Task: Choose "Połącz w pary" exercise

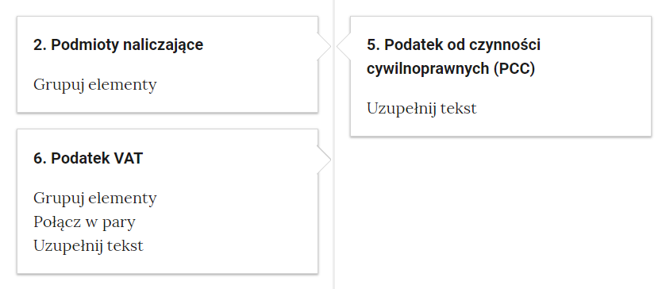Action: pyautogui.click(x=84, y=222)
